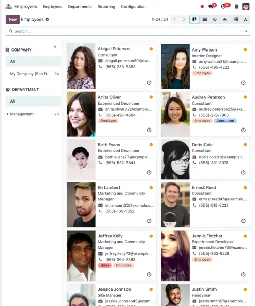Open activity clock on Abigail Peterson card

(149, 83)
